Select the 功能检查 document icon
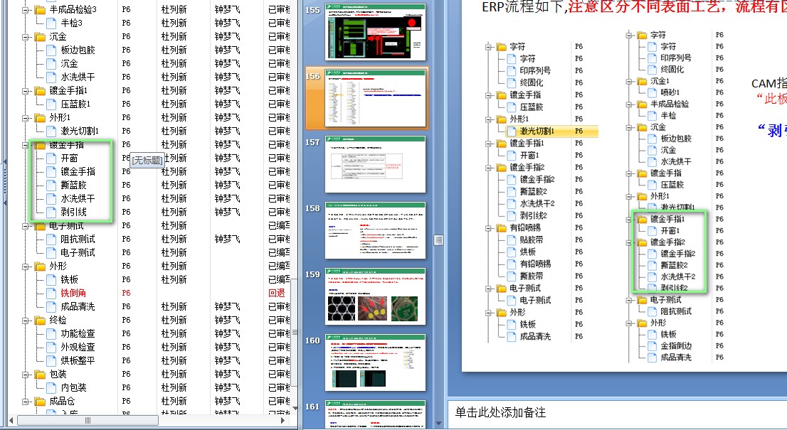This screenshot has width=787, height=430. tap(51, 334)
